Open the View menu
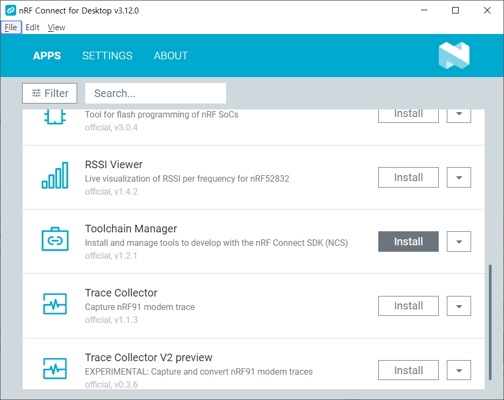504x400 pixels. pyautogui.click(x=56, y=27)
